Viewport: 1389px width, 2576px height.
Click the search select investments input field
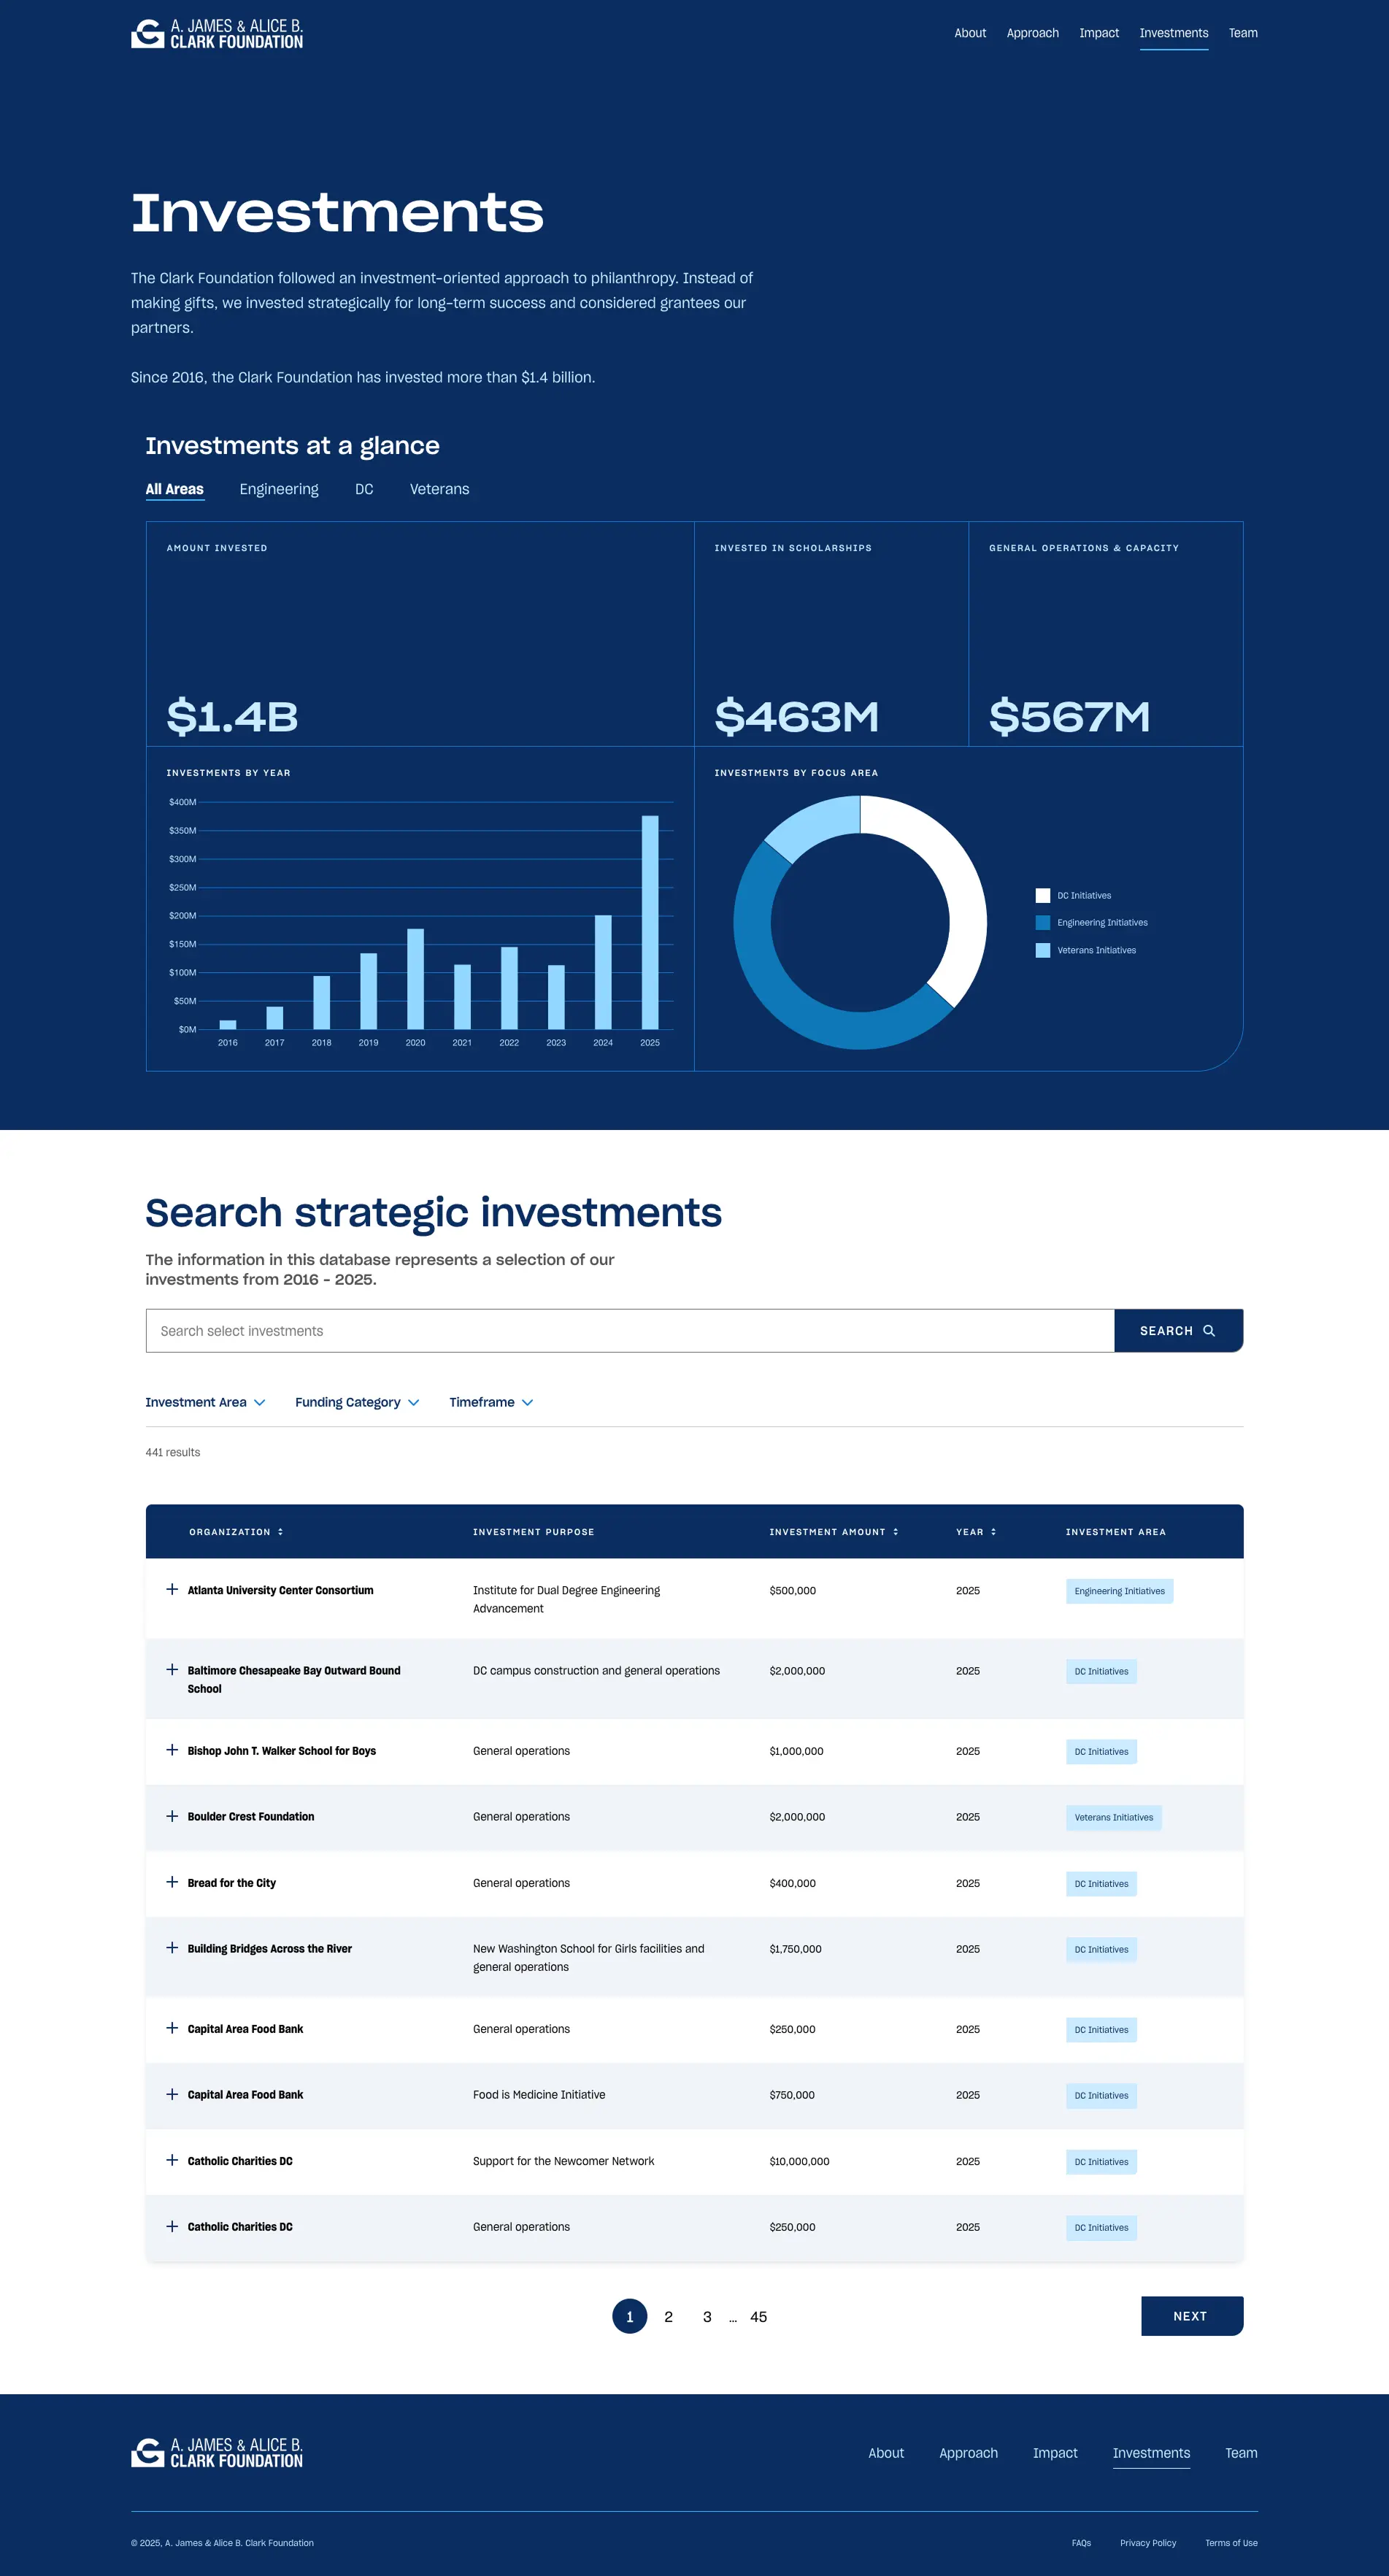point(630,1330)
